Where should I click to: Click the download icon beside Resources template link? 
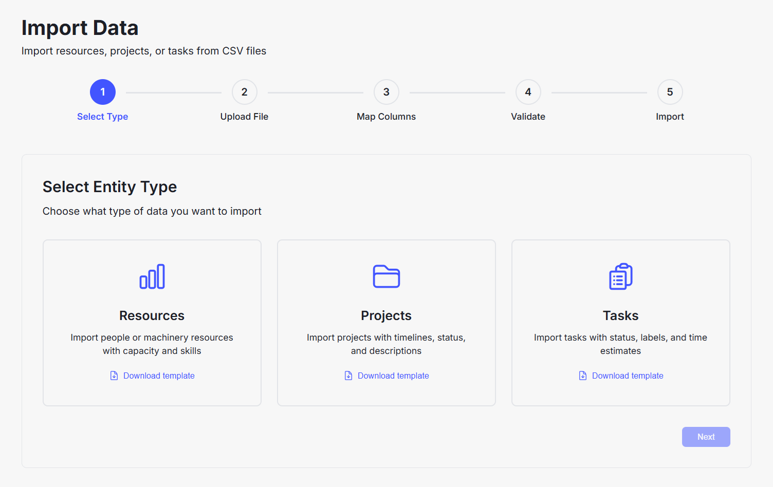pyautogui.click(x=114, y=376)
